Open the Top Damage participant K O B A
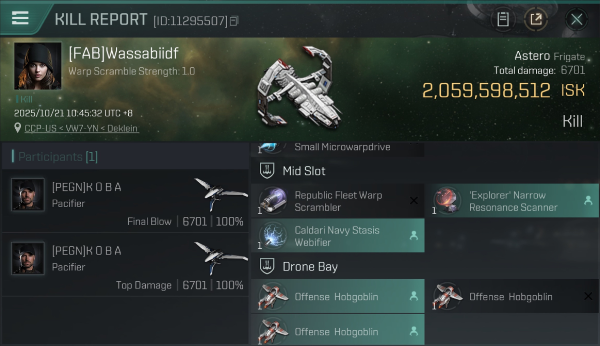This screenshot has height=346, width=600. coord(125,264)
